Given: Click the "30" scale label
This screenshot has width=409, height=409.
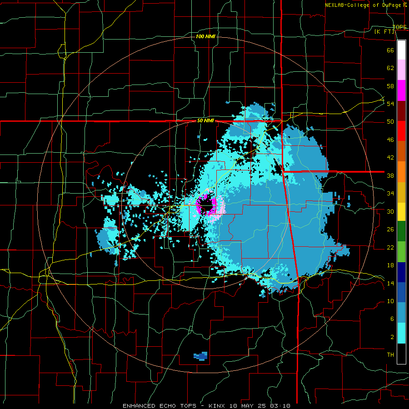Looking at the screenshot, I should [390, 211].
